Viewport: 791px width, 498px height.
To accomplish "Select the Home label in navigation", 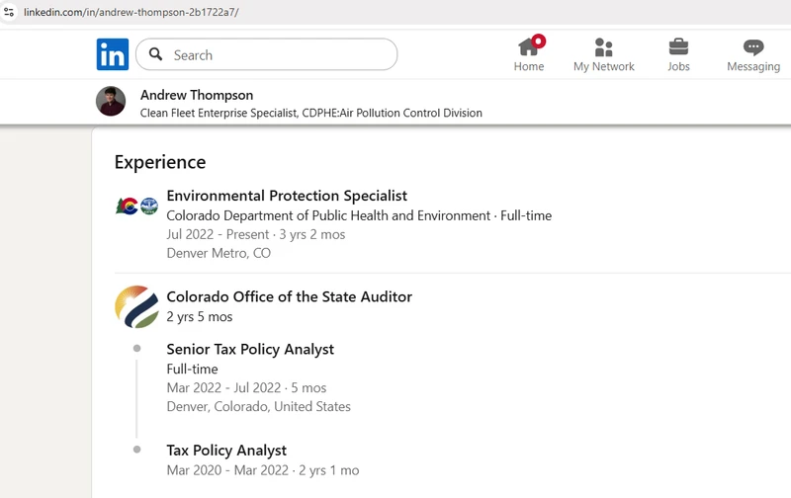I will click(x=528, y=66).
